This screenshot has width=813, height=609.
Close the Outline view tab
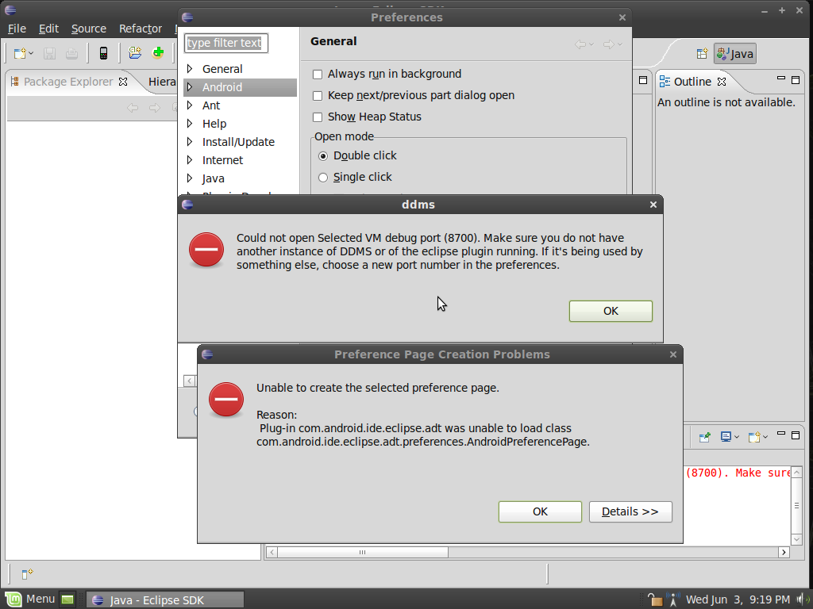coord(721,82)
